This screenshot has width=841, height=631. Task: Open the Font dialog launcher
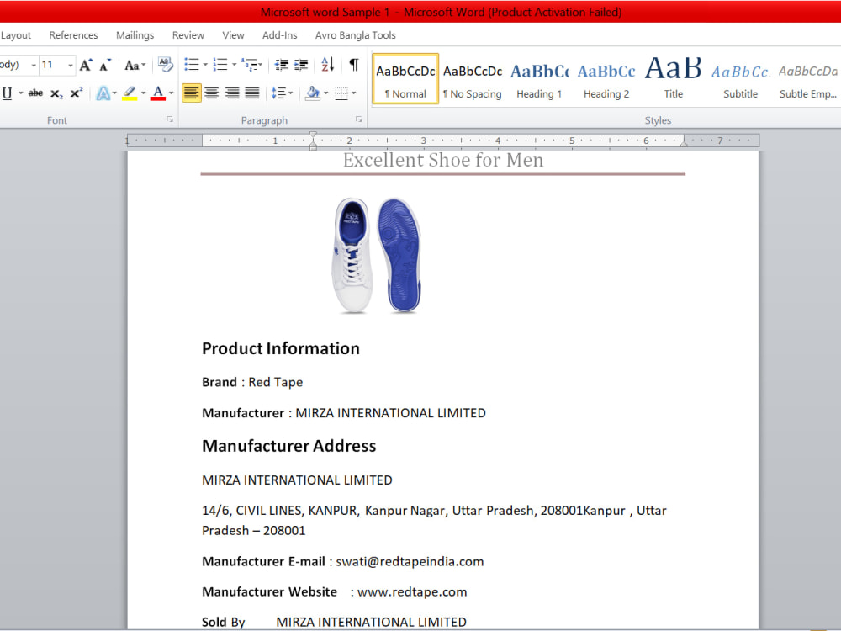[x=170, y=119]
